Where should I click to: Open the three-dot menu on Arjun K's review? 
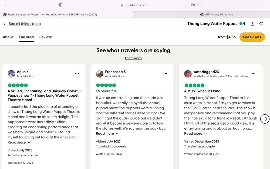[x=77, y=74]
